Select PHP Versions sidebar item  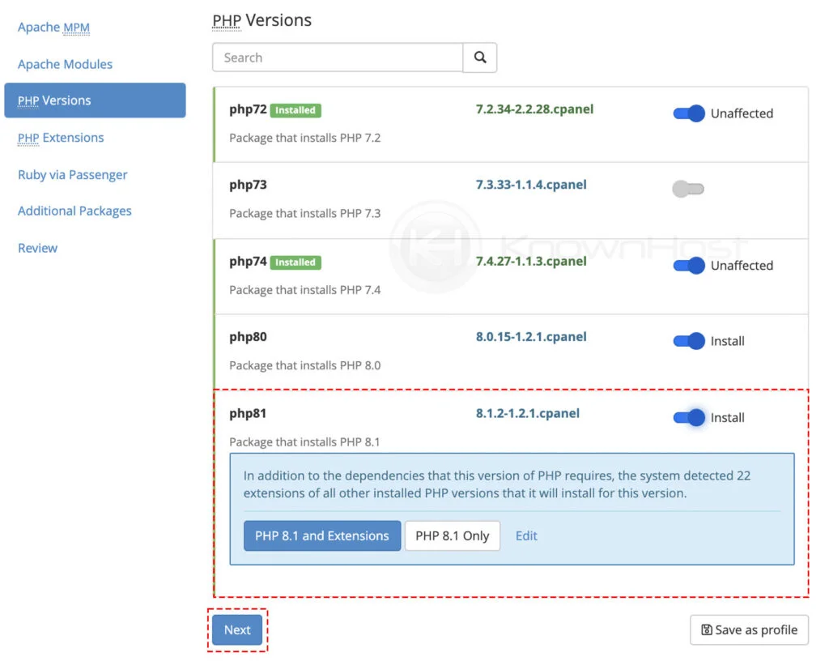tap(54, 100)
